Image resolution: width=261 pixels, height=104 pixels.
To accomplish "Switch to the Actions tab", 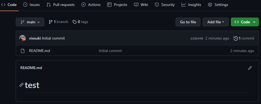I will click(x=91, y=5).
